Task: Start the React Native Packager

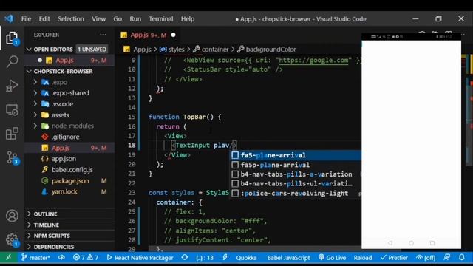Action: coord(140,258)
